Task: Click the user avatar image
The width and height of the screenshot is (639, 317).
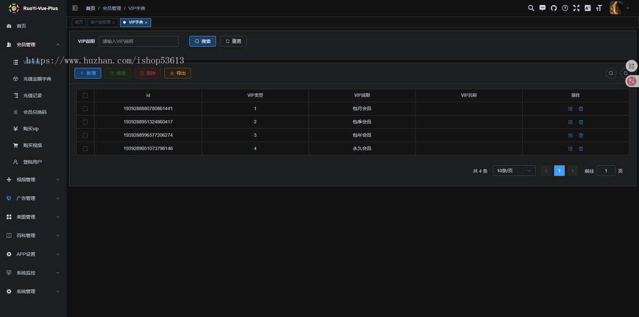Action: (x=616, y=8)
